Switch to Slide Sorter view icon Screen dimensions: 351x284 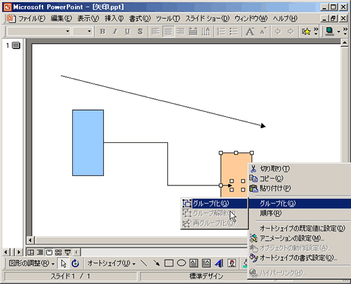coord(58,252)
